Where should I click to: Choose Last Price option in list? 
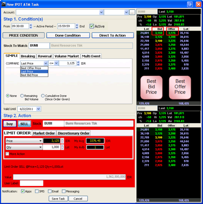[34, 72]
